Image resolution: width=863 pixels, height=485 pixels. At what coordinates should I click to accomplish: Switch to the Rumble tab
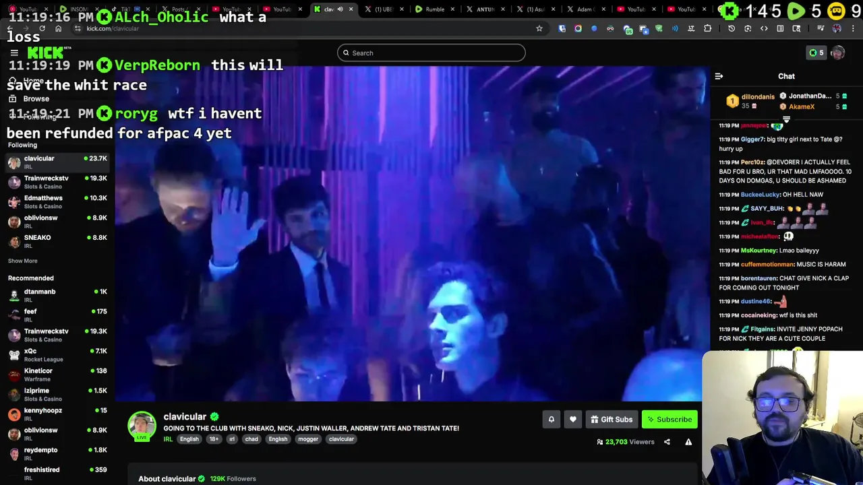434,9
